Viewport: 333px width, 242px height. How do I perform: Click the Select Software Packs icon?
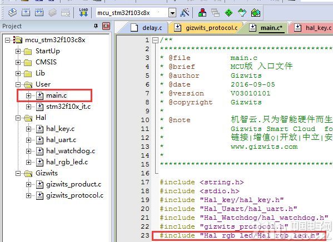coord(242,13)
